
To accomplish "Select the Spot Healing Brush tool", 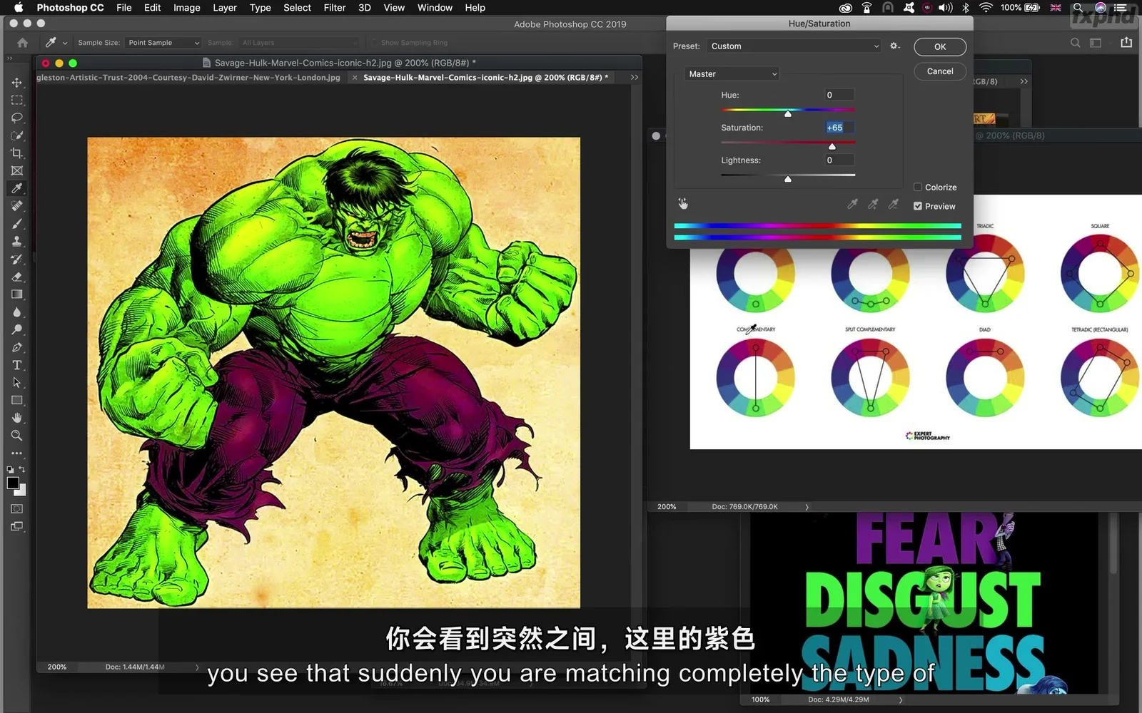I will click(17, 206).
